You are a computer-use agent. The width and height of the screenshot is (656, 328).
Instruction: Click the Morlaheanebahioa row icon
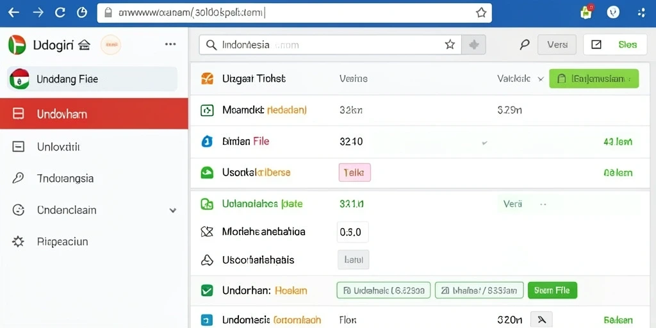[207, 232]
